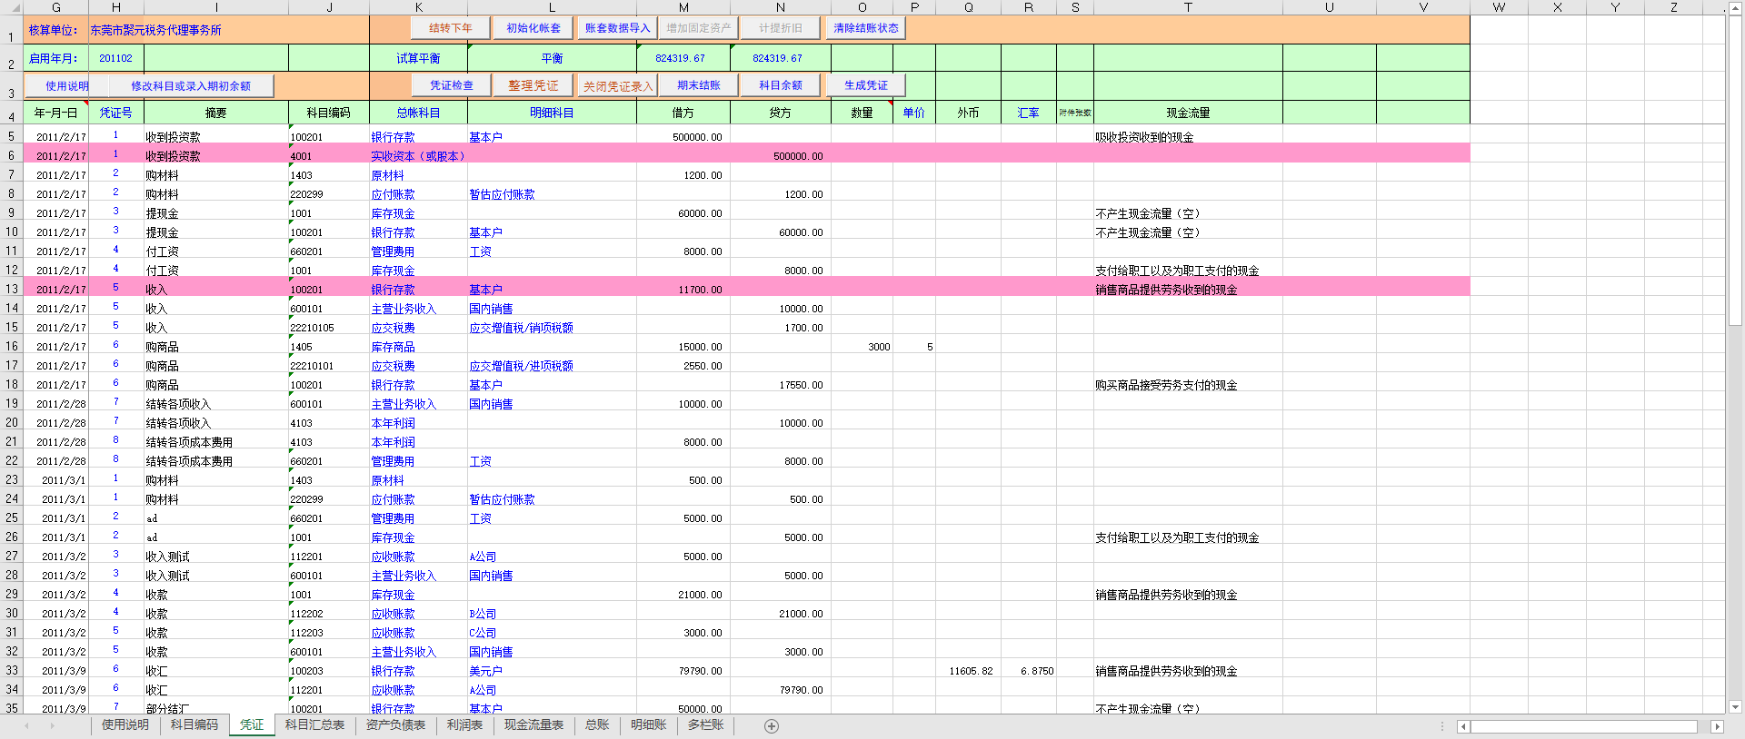Screen dimensions: 1745x739
Task: Open the 资产负债表 sheet tab
Action: tap(395, 725)
